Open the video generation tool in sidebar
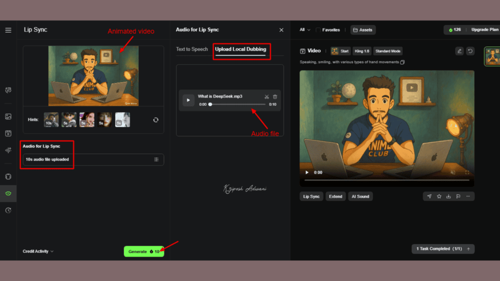 8,133
